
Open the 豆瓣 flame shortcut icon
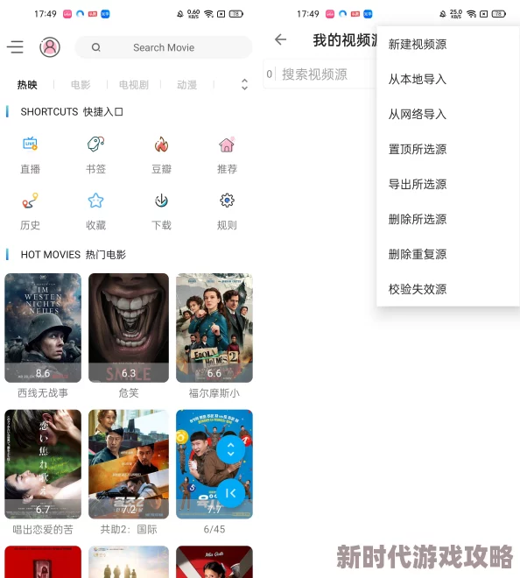(x=161, y=144)
